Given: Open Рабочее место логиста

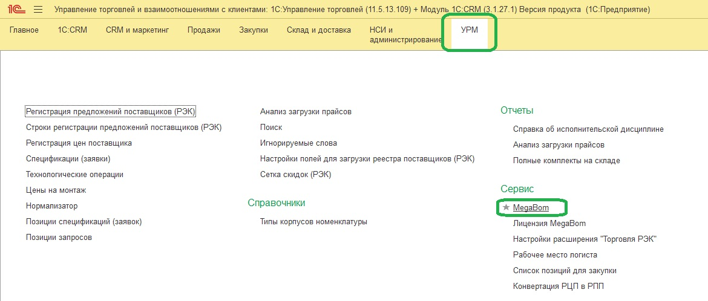Looking at the screenshot, I should 555,254.
